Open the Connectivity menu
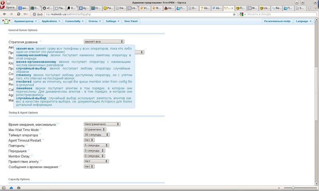This screenshot has width=319, height=191. pos(74,21)
